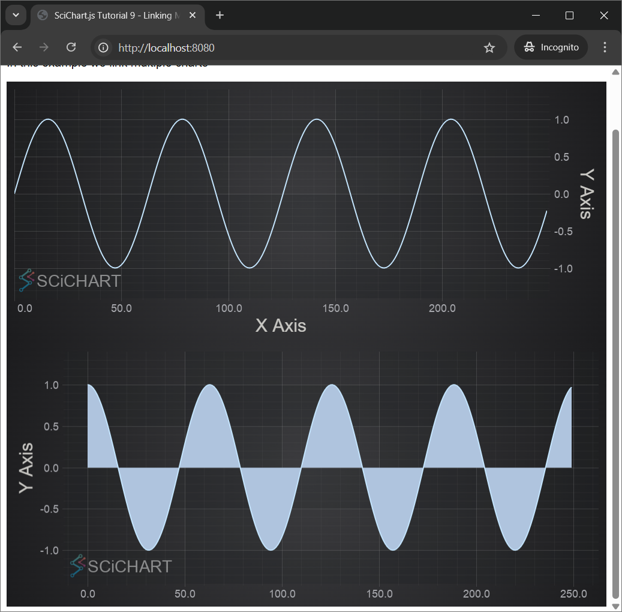
Task: Click the scrollbar down arrow
Action: click(615, 606)
